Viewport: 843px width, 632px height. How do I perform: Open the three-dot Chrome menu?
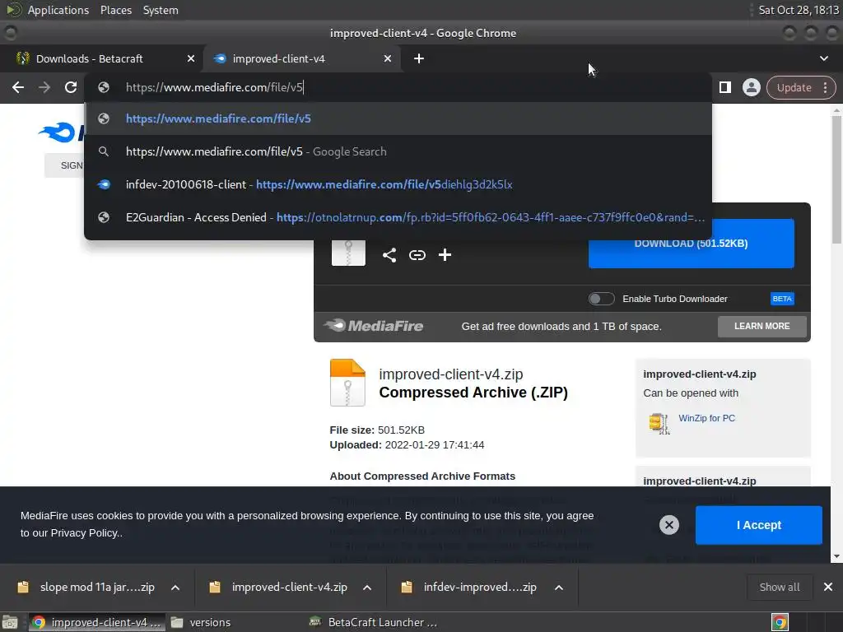[825, 87]
